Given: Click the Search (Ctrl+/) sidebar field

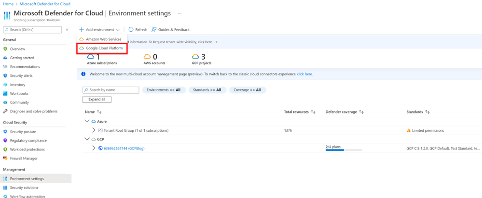Looking at the screenshot, I should pos(32,30).
